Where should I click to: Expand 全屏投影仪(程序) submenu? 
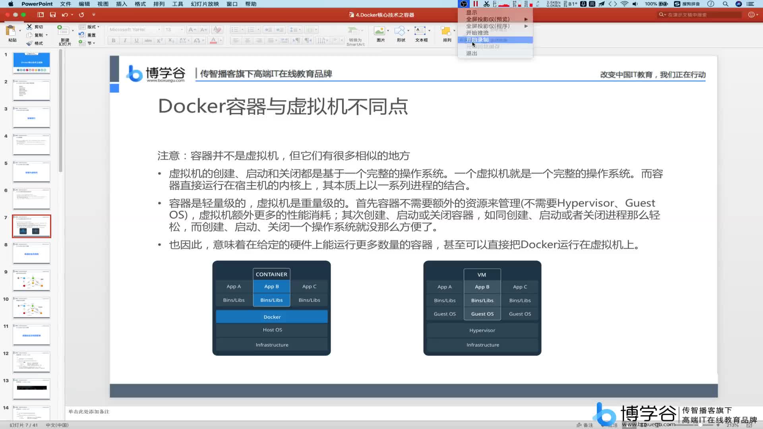click(495, 26)
